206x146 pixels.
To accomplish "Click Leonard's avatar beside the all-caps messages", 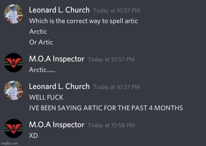I will pyautogui.click(x=13, y=90).
